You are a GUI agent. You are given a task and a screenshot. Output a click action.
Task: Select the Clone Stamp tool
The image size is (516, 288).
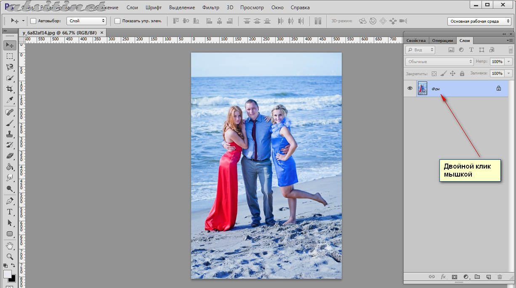9,134
